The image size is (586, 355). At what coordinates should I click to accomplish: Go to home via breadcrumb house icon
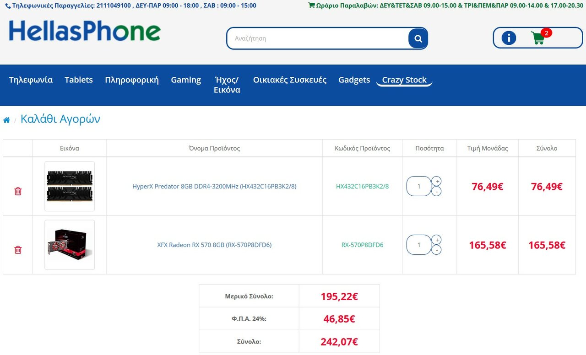coord(6,120)
